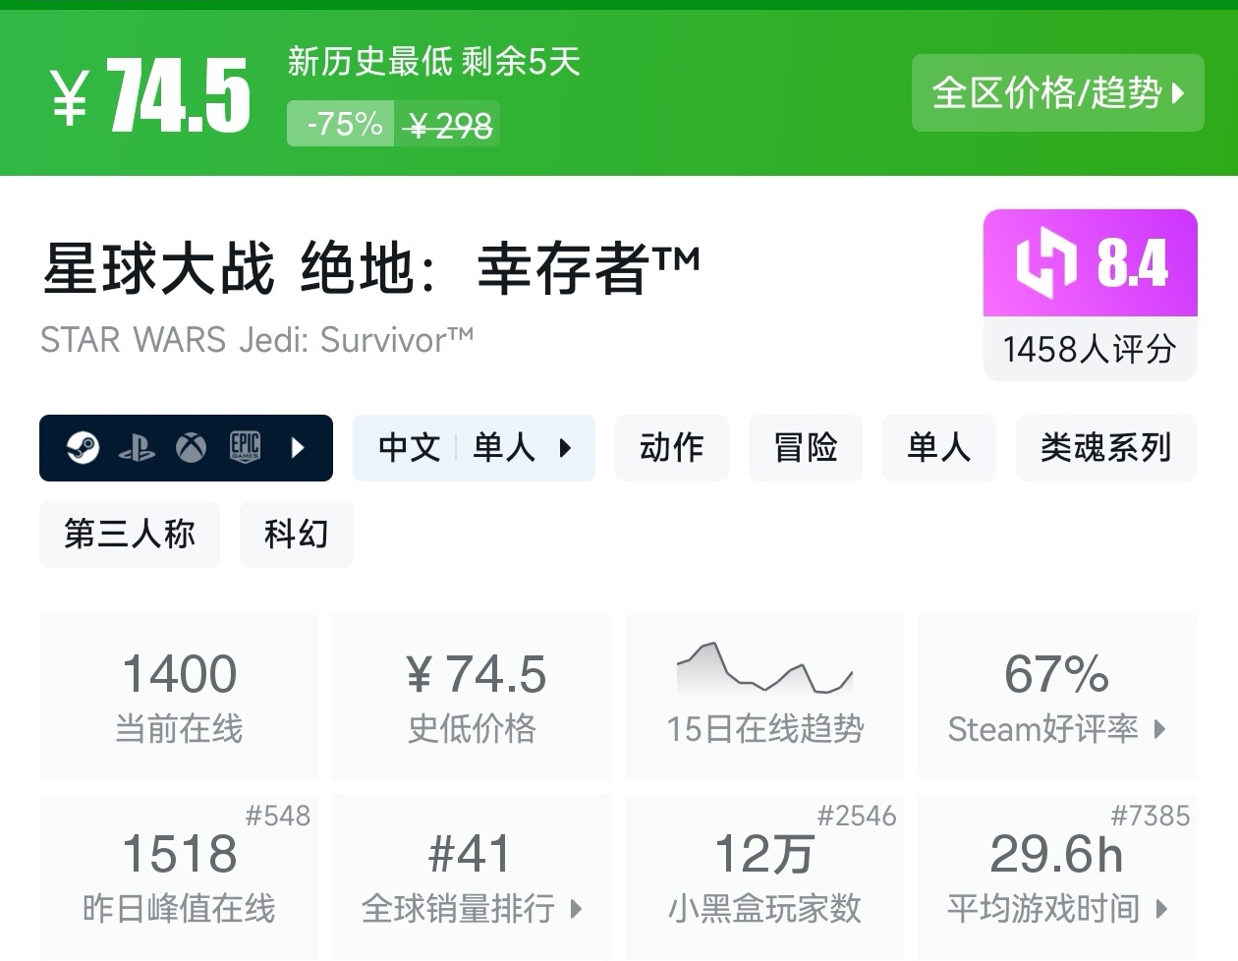
Task: Click the Xbox platform icon
Action: click(191, 448)
